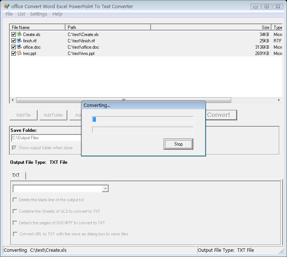
Task: Click the 34KB size value
Action: [x=264, y=35]
